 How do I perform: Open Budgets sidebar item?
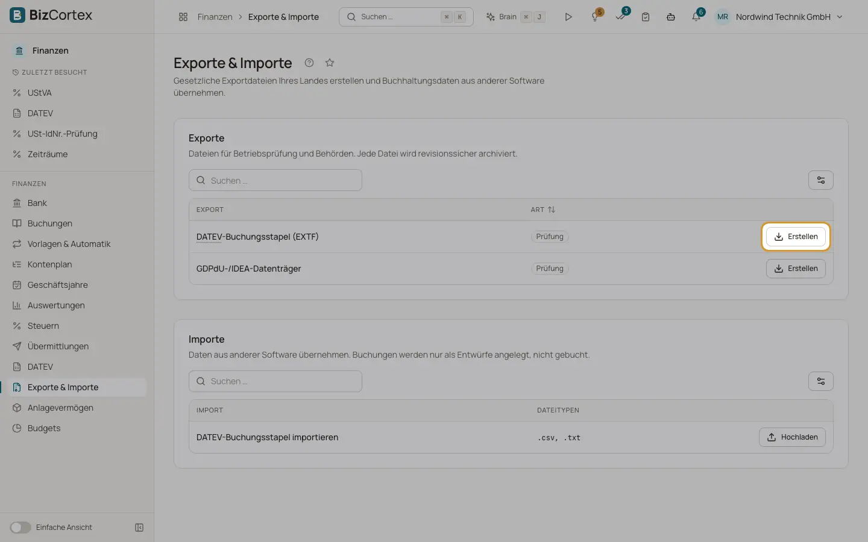click(77, 428)
